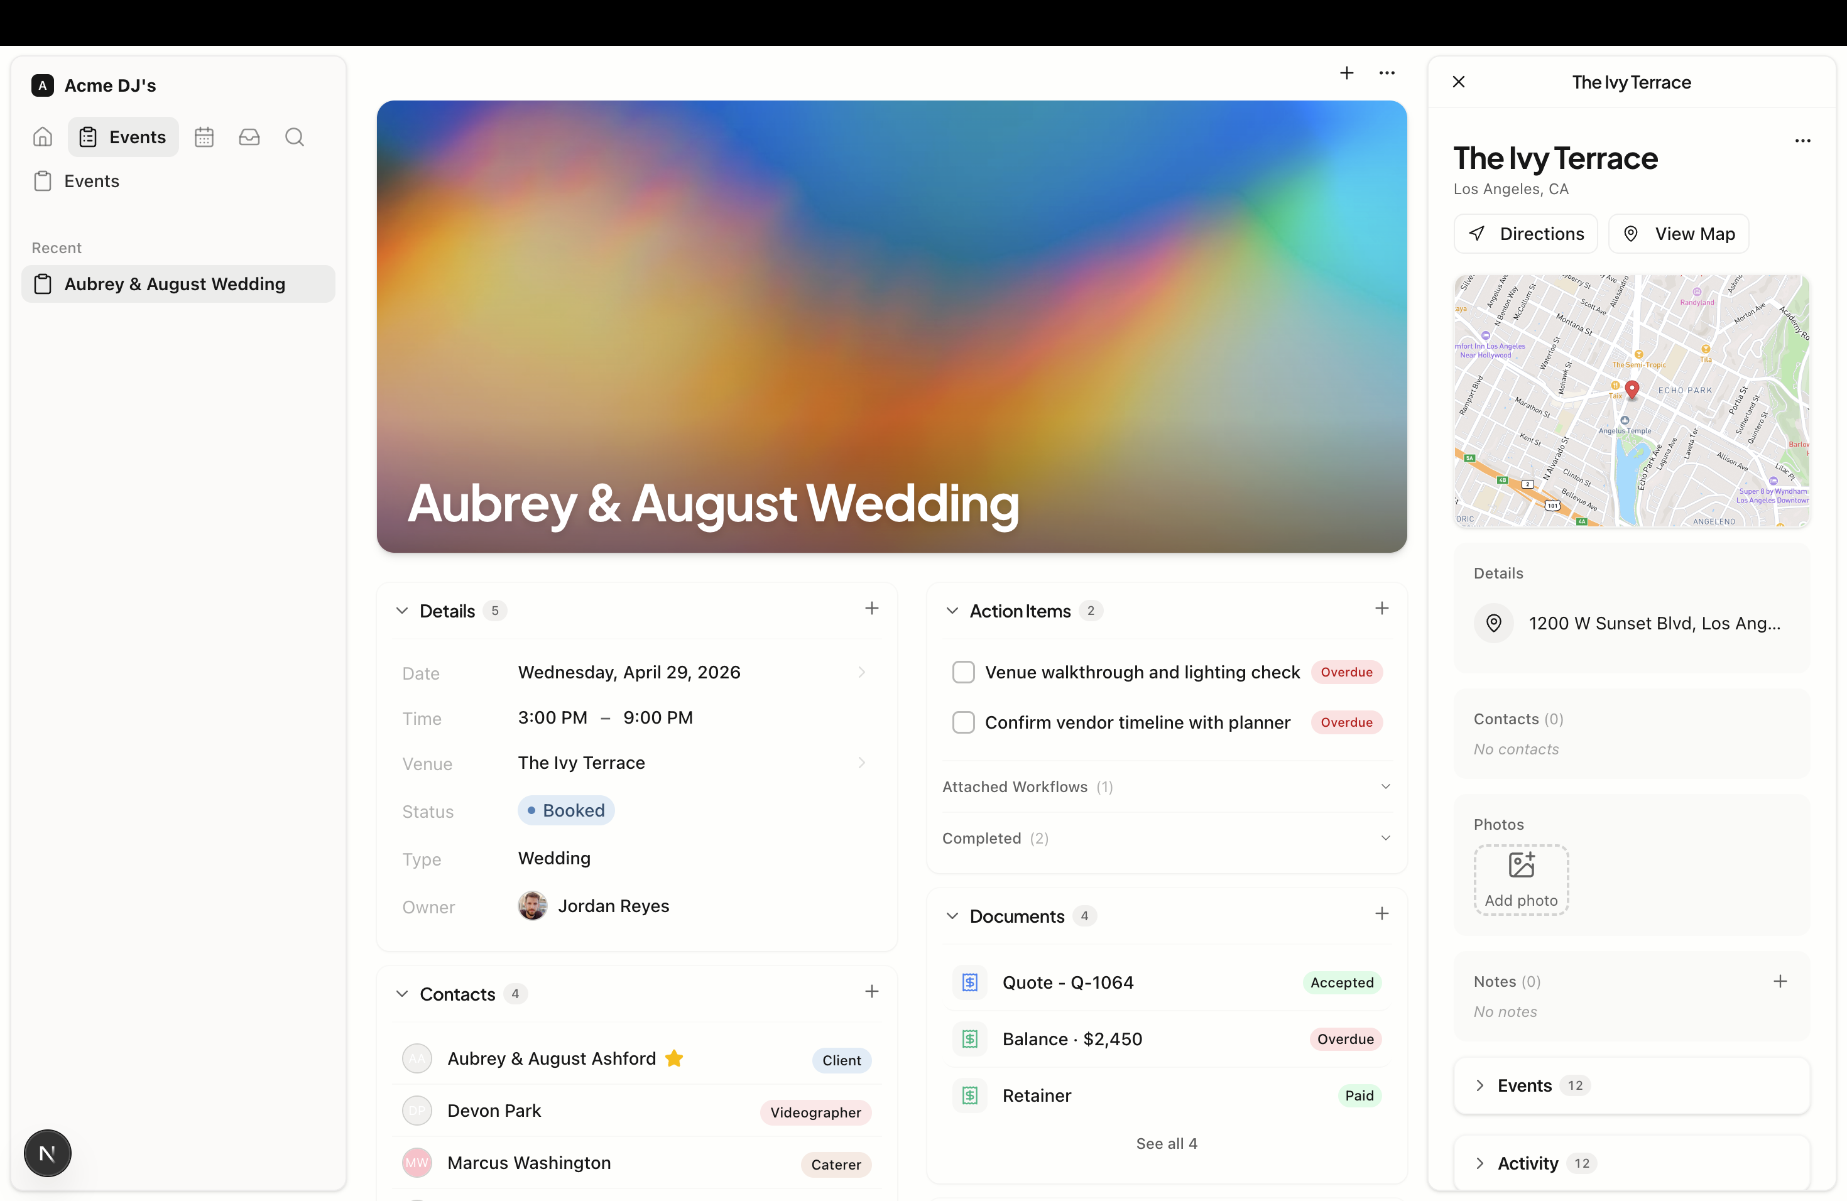Screen dimensions: 1847x1201
Task: Open Quote - Q-1064 document
Action: tap(1167, 982)
